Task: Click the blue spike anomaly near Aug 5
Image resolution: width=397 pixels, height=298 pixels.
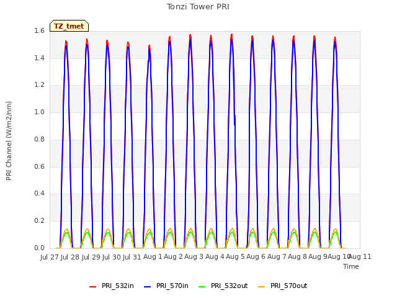Action: tap(235, 120)
